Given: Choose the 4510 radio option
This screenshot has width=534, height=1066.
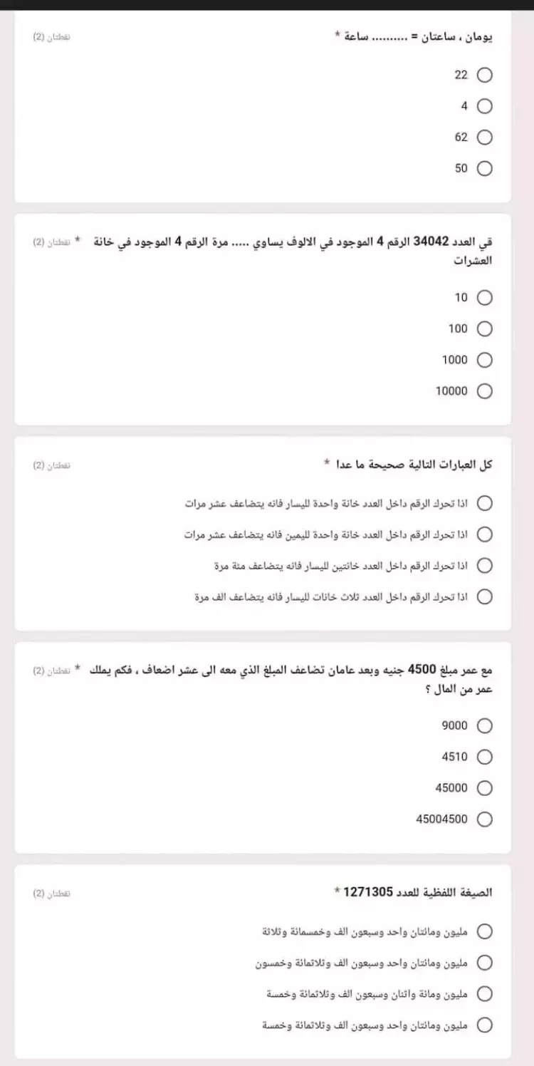Looking at the screenshot, I should pos(485,757).
